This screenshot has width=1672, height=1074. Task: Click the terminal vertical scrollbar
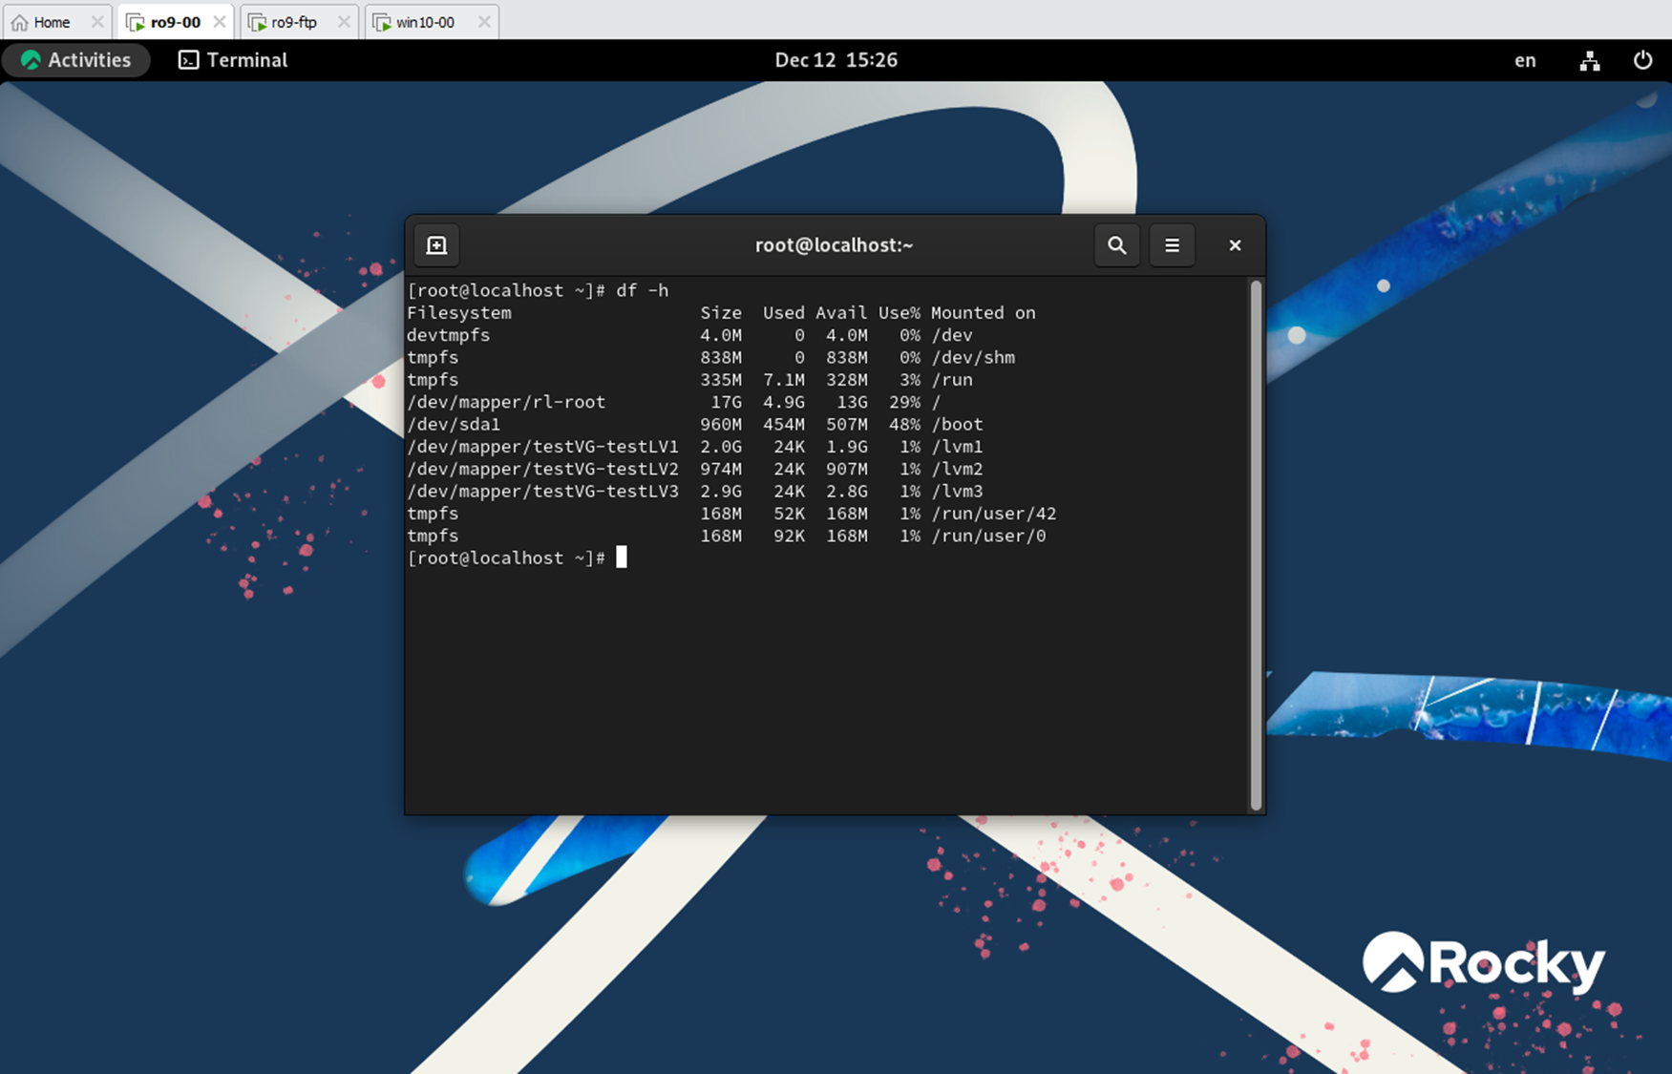pos(1256,545)
